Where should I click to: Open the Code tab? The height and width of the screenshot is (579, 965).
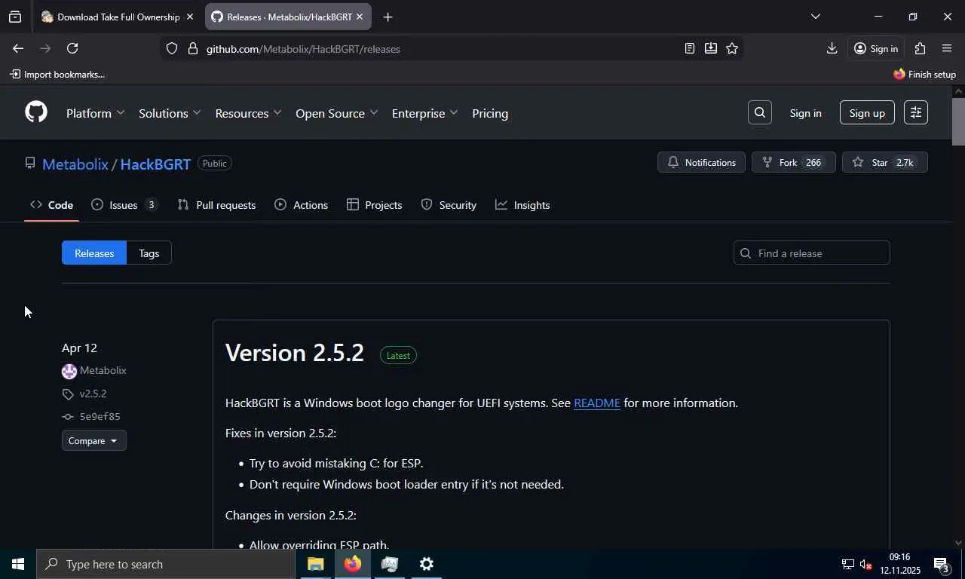tap(52, 205)
